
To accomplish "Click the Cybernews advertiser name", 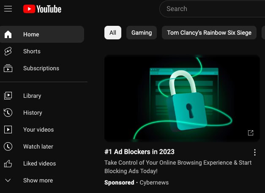I will (x=154, y=182).
